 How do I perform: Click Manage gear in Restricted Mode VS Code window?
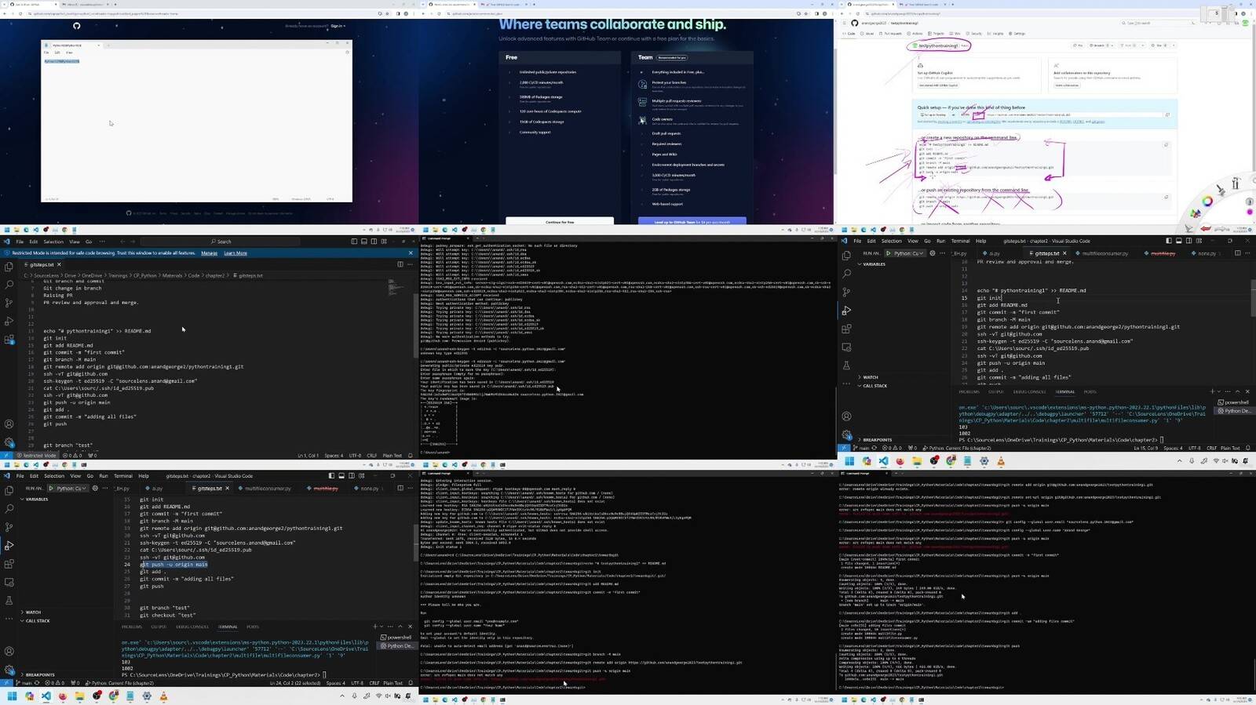pos(9,442)
